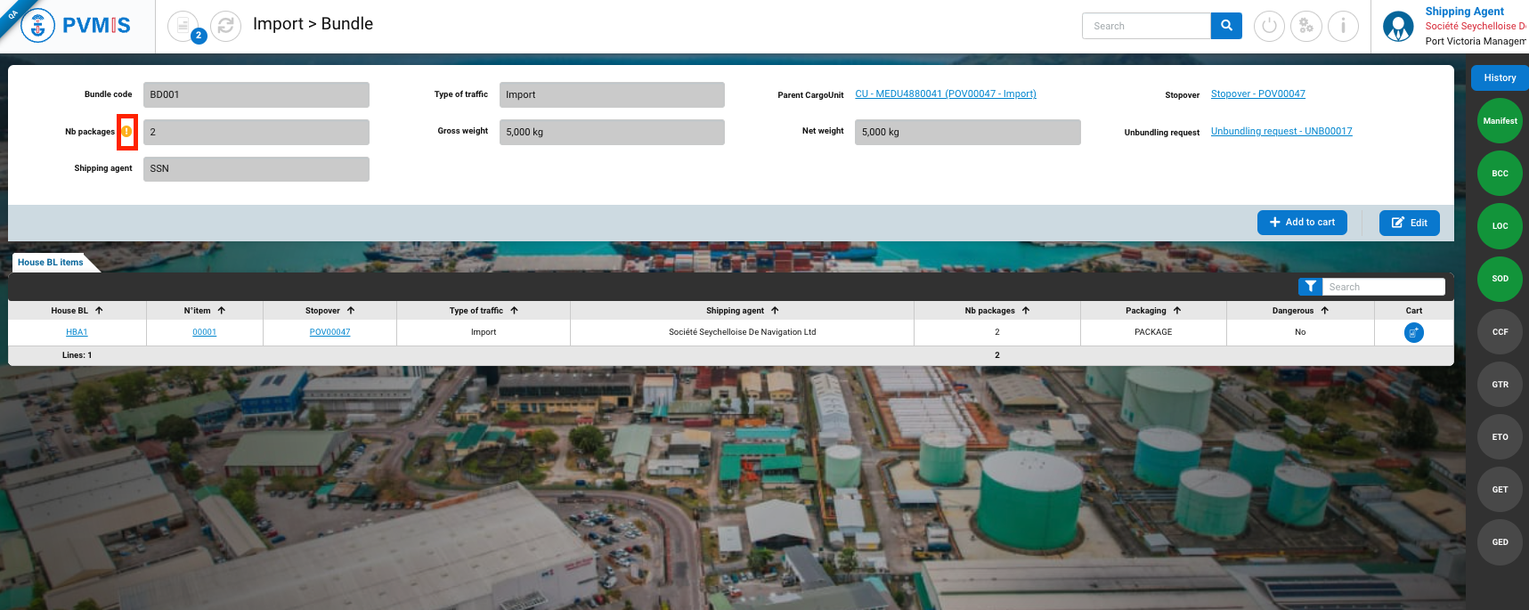Screen dimensions: 1529x610
Task: Click the Edit button
Action: click(x=1409, y=223)
